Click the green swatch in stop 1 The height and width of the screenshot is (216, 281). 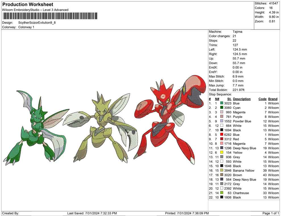tap(222, 103)
